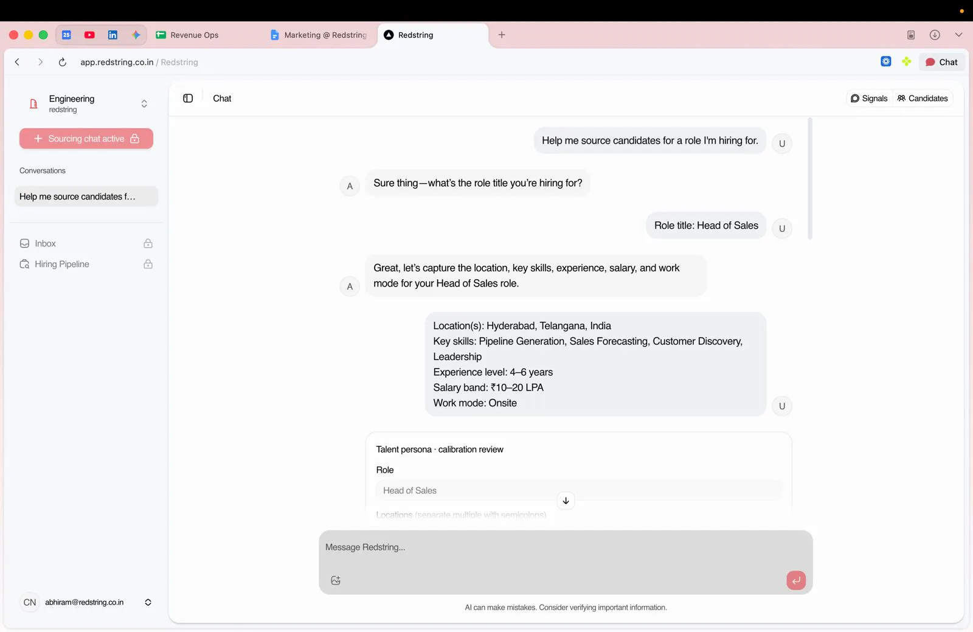
Task: Attach an image to the message
Action: point(336,580)
